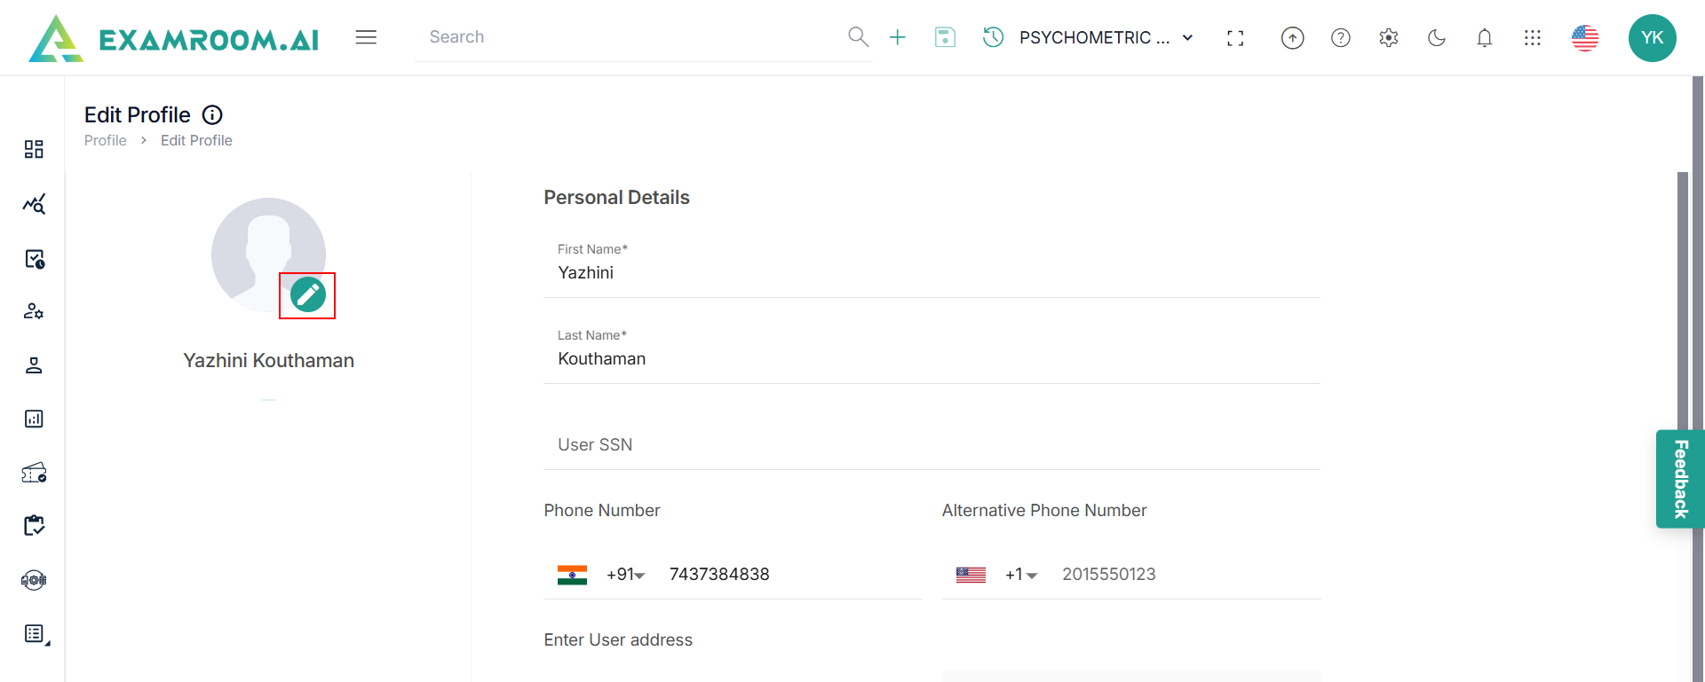Open the settings gear icon in header
The width and height of the screenshot is (1705, 682).
point(1388,38)
